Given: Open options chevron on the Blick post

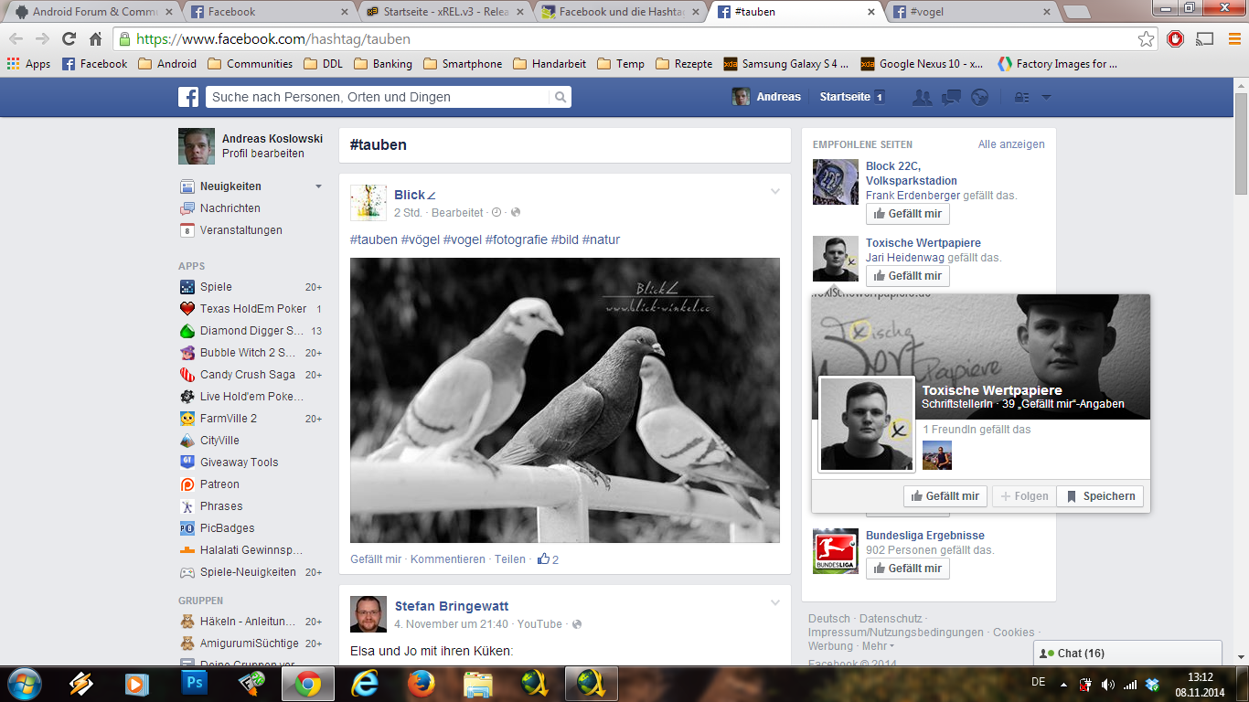Looking at the screenshot, I should 774,192.
